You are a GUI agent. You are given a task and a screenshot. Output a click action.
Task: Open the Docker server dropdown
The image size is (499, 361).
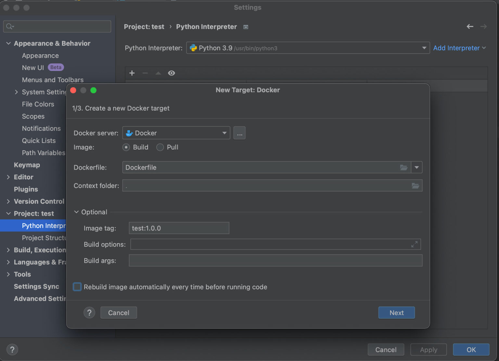click(x=224, y=133)
